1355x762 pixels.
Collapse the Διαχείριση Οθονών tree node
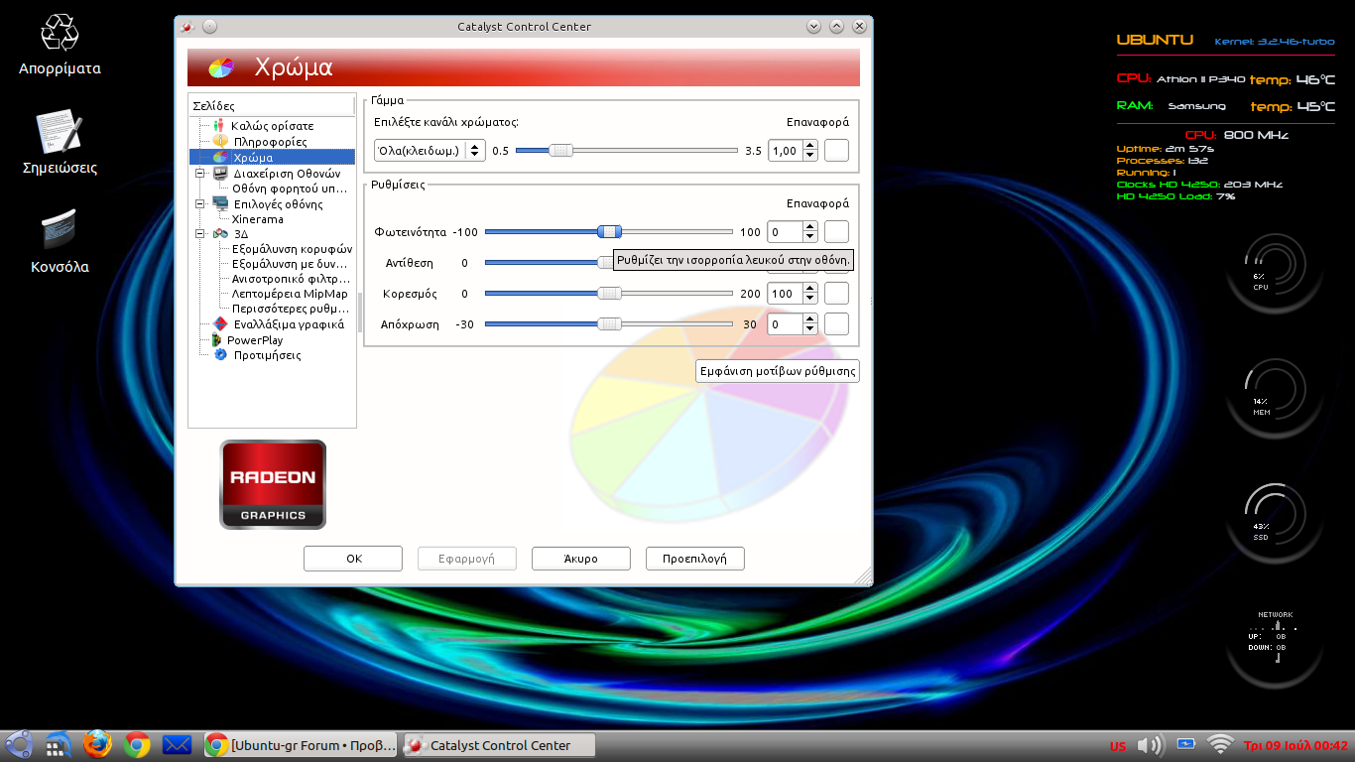[200, 173]
